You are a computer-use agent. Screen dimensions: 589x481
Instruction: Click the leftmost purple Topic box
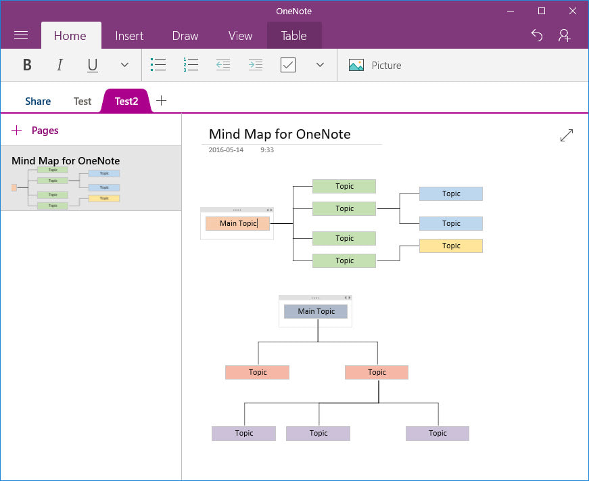(244, 433)
